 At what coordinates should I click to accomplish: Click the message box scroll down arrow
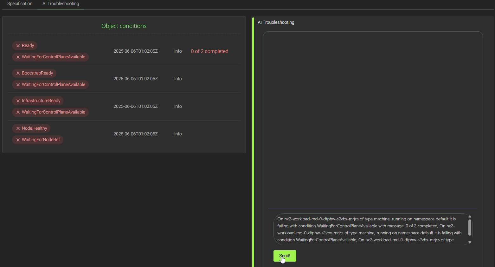[x=470, y=242]
